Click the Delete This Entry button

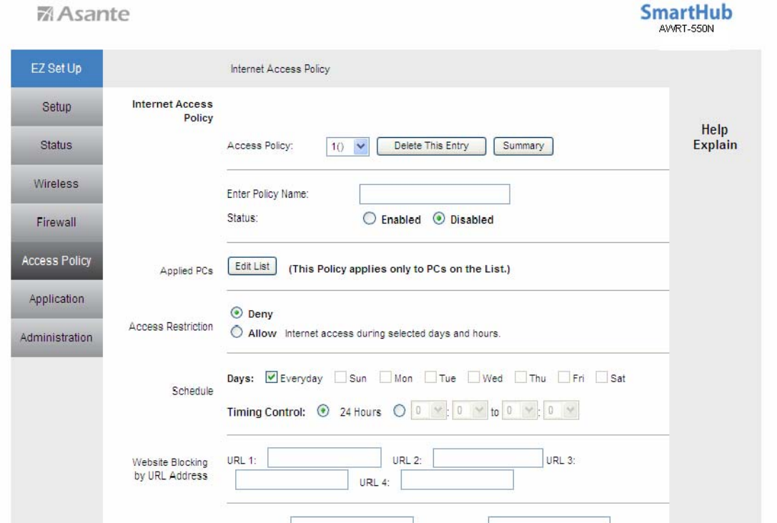point(431,146)
